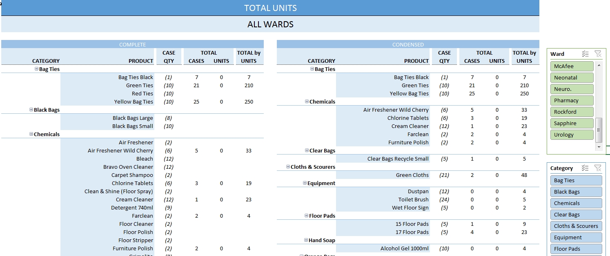The height and width of the screenshot is (256, 610).
Task: Collapse Chemicals group in CONDENSED table
Action: [307, 102]
